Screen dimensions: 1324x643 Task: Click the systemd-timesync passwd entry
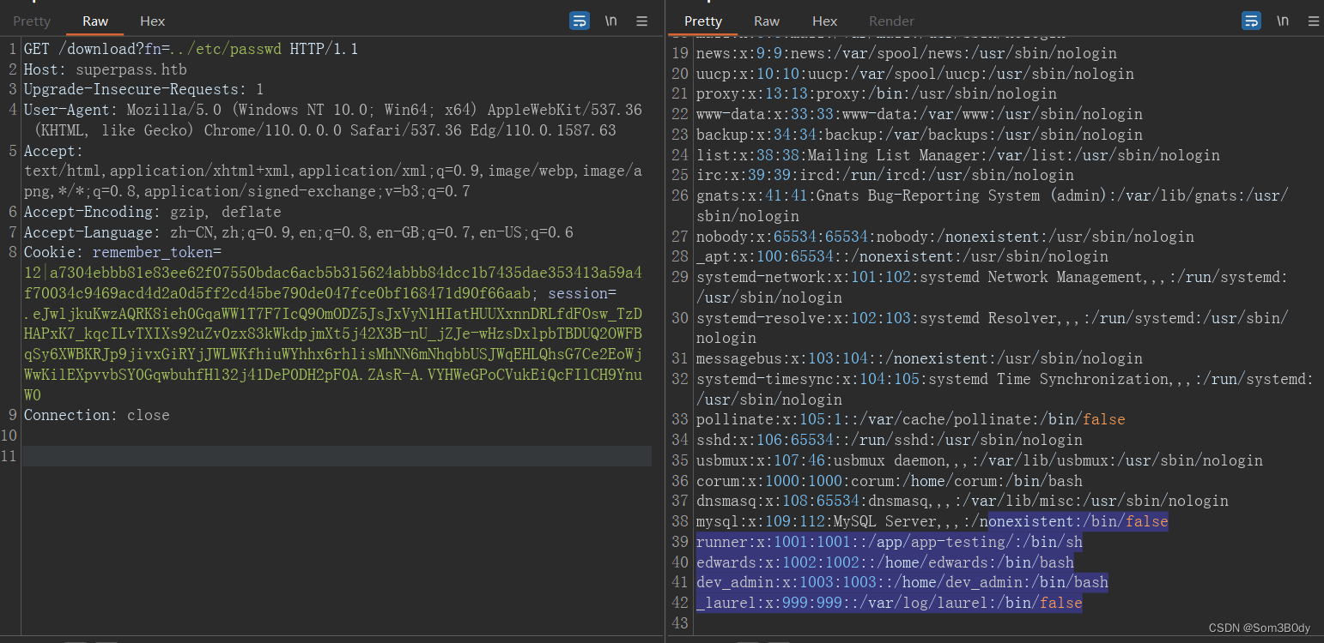[x=1005, y=388]
